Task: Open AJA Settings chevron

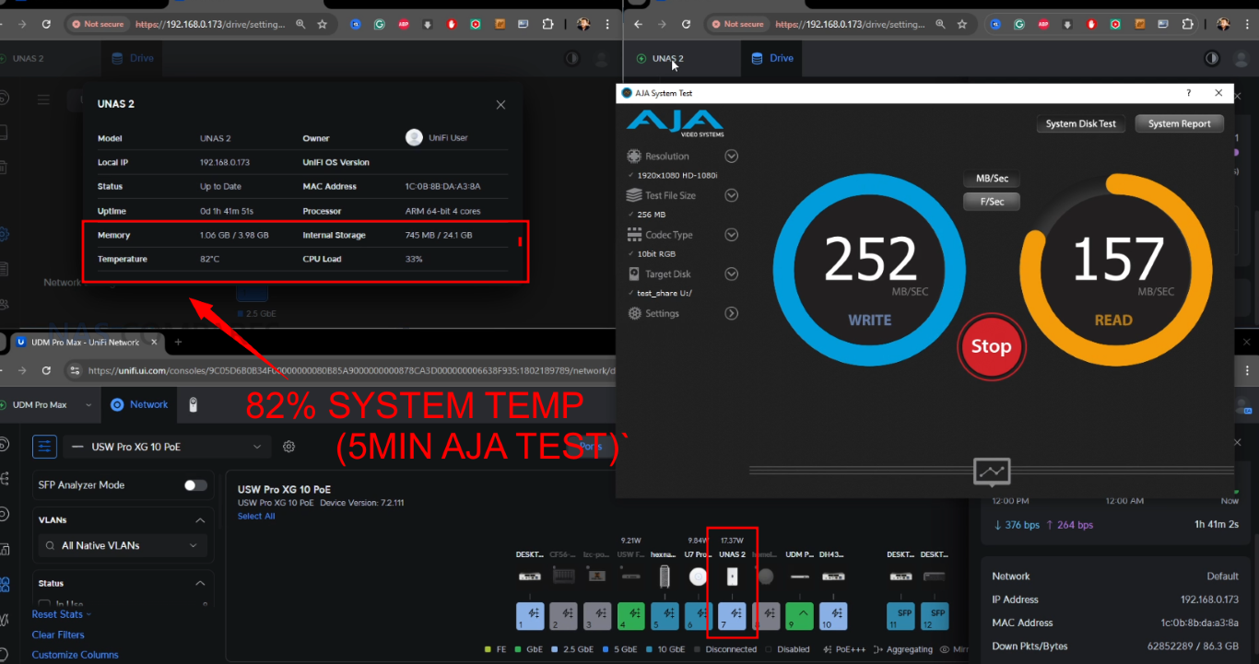Action: click(732, 313)
